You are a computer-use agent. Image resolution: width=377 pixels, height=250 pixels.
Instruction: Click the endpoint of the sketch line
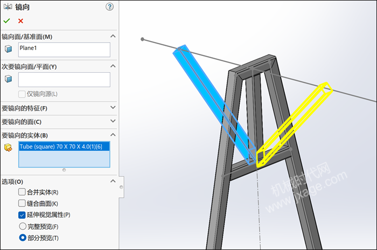coord(142,39)
